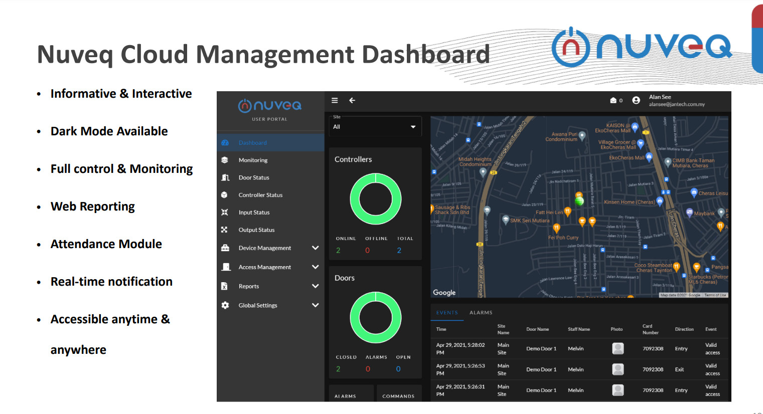Image resolution: width=763 pixels, height=414 pixels.
Task: Click the user account avatar icon
Action: 636,100
